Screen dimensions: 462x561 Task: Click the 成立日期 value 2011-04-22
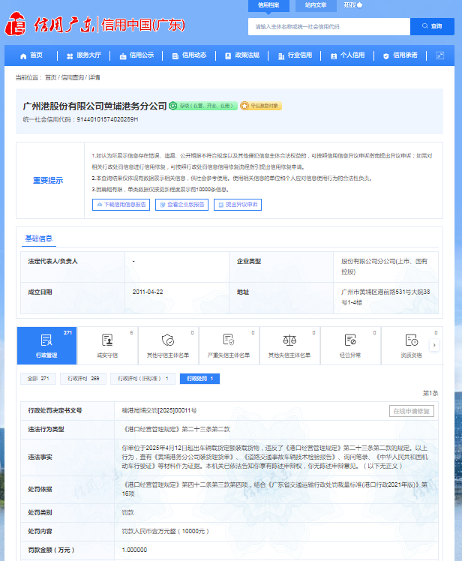pyautogui.click(x=148, y=292)
